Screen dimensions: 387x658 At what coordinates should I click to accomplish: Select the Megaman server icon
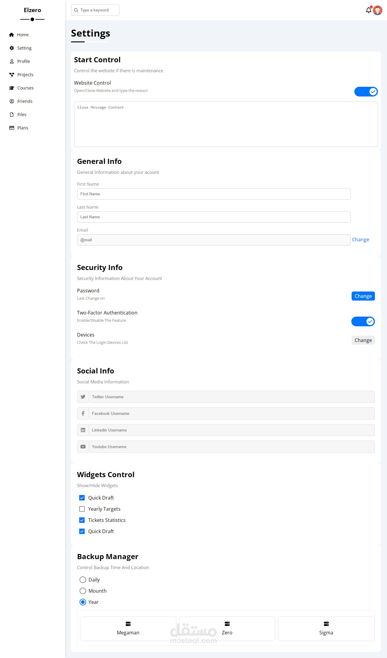click(x=128, y=624)
